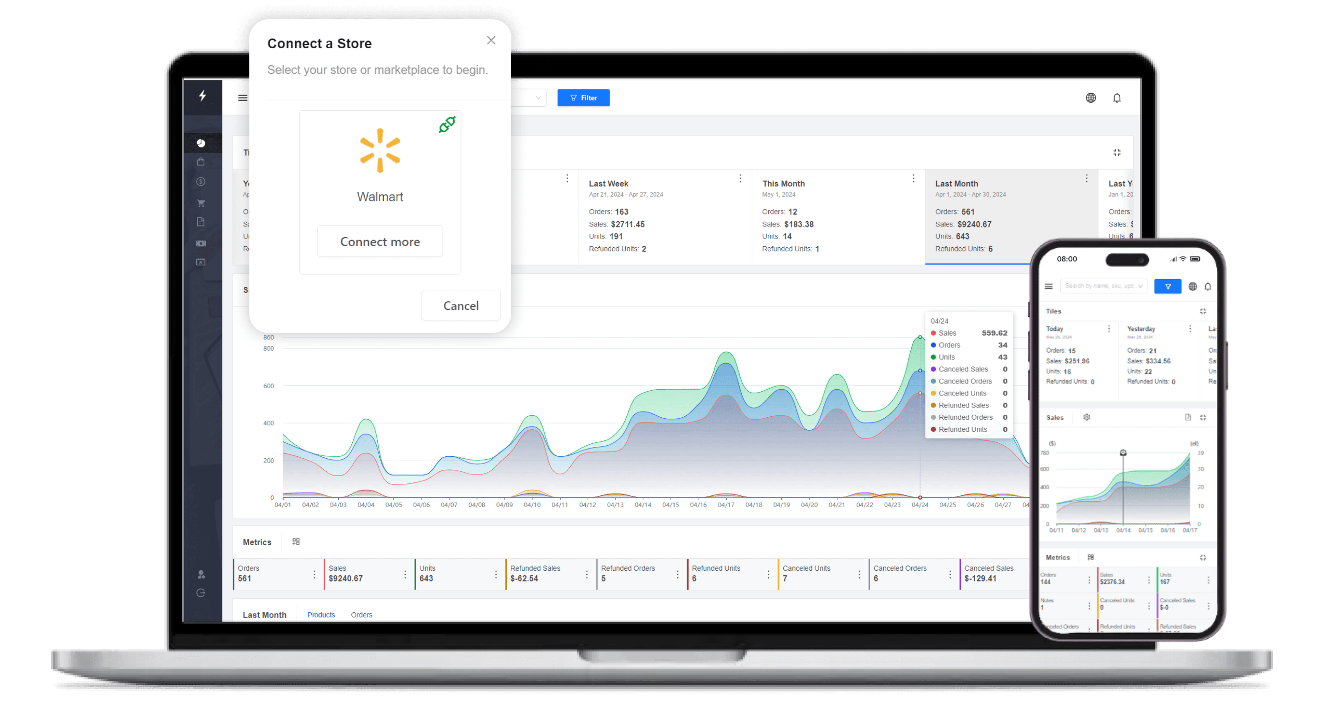Viewport: 1324px width, 707px height.
Task: Collapse the phone Tiles panel icon
Action: pos(1203,311)
